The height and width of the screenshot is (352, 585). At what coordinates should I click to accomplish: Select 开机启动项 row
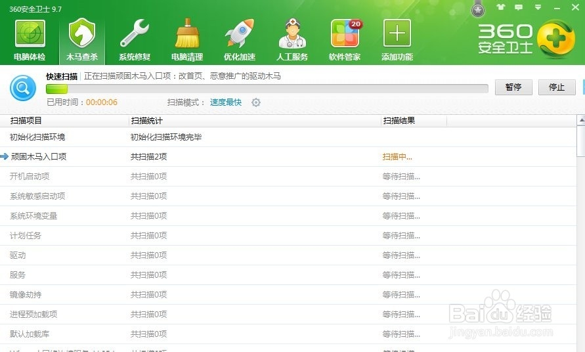point(288,177)
